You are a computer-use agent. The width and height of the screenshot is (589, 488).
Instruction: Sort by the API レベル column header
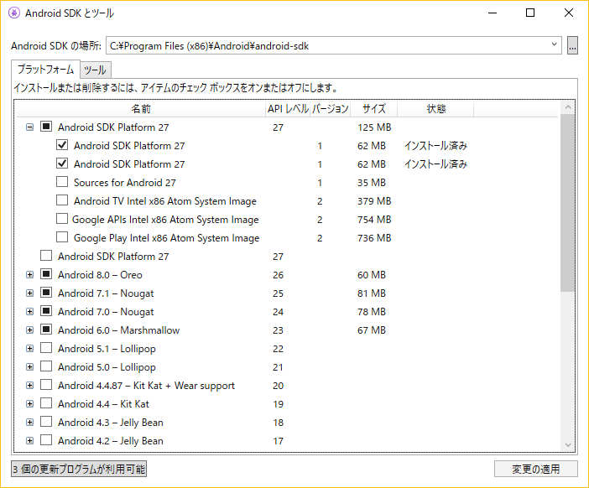tap(288, 109)
